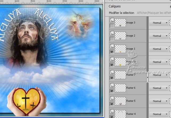Viewport: 171px width, 118px height.
Task: Open the Normal dropdown on Raster 7
Action: coord(159,75)
